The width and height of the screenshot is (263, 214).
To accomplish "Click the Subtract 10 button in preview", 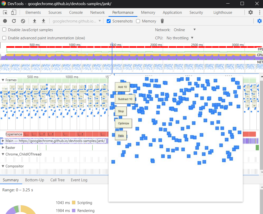I will (x=125, y=99).
